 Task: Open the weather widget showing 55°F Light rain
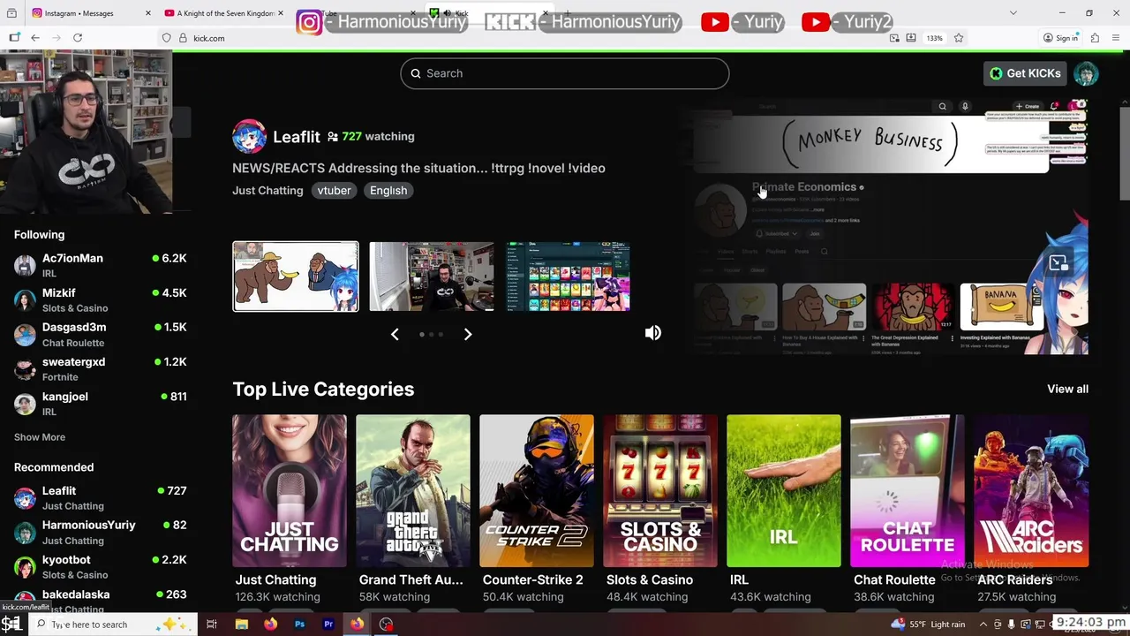point(929,625)
